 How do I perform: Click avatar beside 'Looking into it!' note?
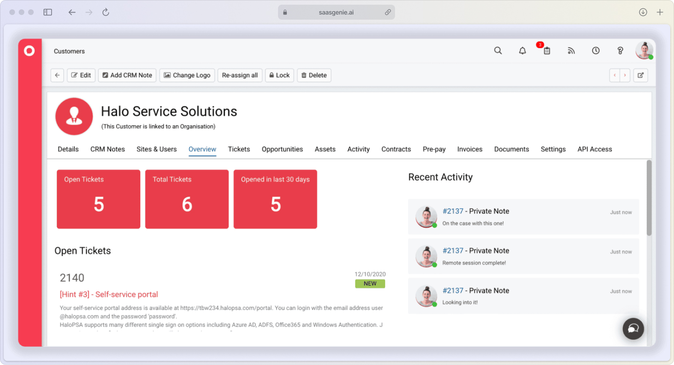[x=426, y=296]
